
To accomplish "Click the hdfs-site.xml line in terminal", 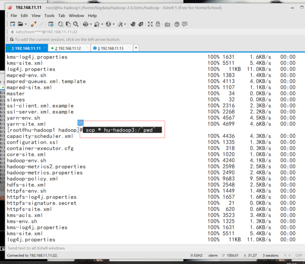I will point(26,185).
